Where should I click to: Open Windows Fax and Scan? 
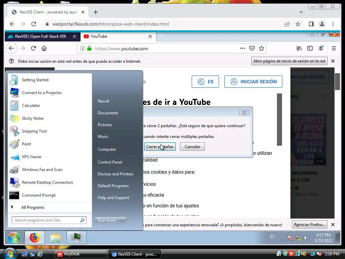pyautogui.click(x=50, y=170)
